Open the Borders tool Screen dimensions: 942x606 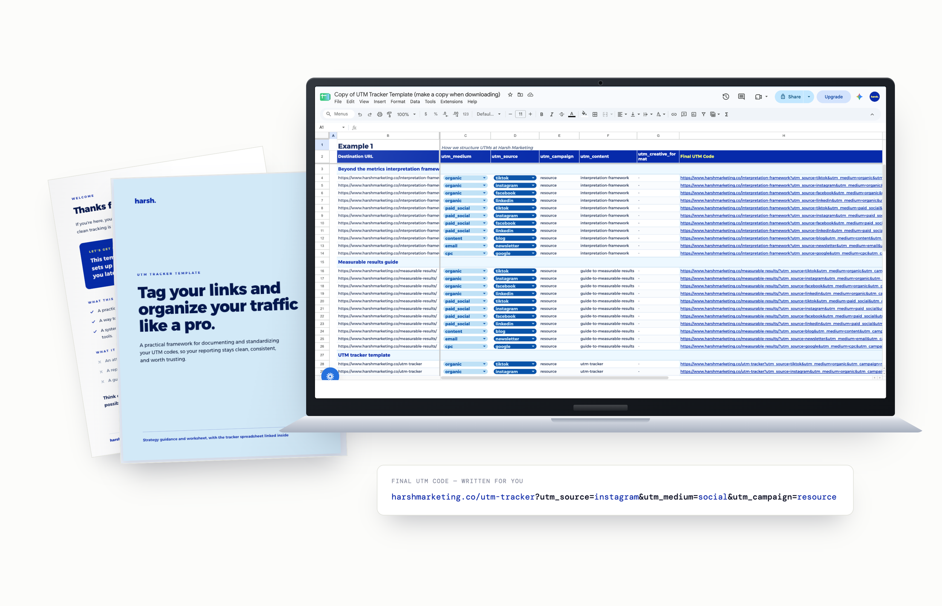(x=595, y=114)
